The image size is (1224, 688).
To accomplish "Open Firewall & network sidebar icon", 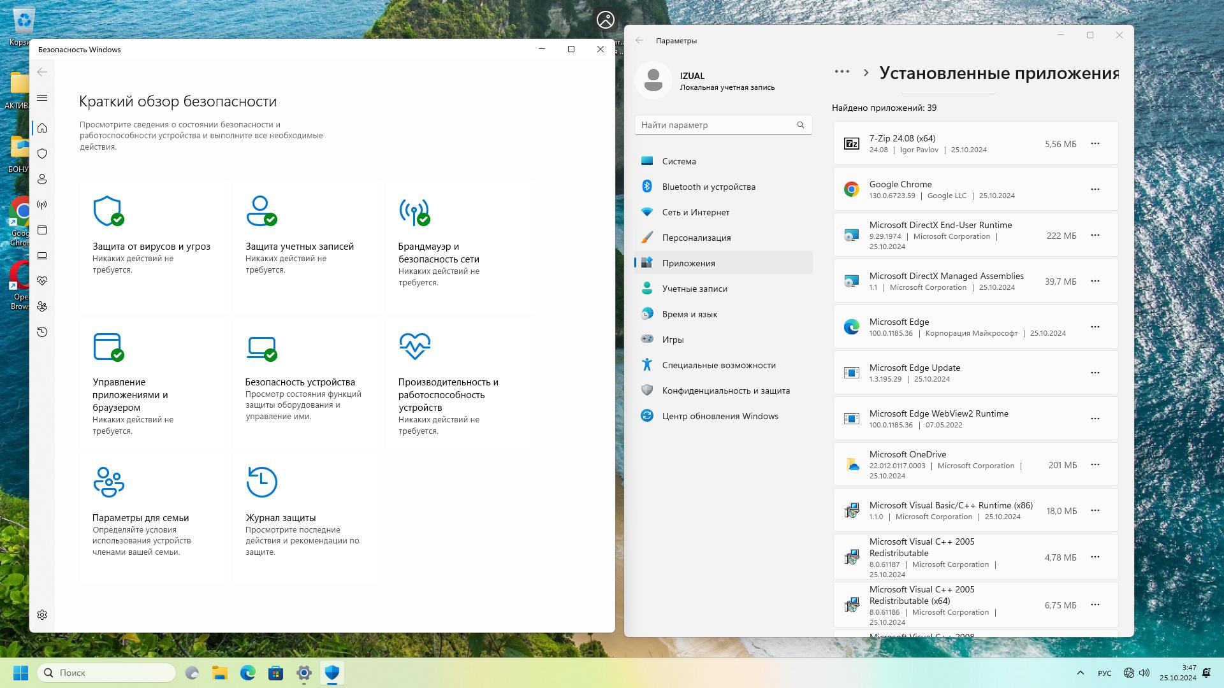I will pyautogui.click(x=42, y=204).
